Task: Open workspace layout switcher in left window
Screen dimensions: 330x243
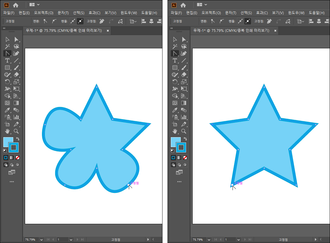Action: coord(34,5)
